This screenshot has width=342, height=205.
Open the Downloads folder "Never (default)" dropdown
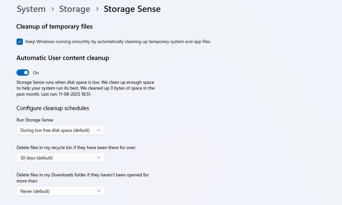(x=61, y=191)
